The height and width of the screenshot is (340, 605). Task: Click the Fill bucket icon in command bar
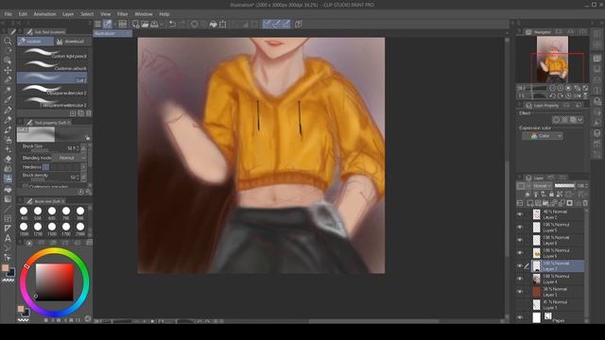[214, 25]
